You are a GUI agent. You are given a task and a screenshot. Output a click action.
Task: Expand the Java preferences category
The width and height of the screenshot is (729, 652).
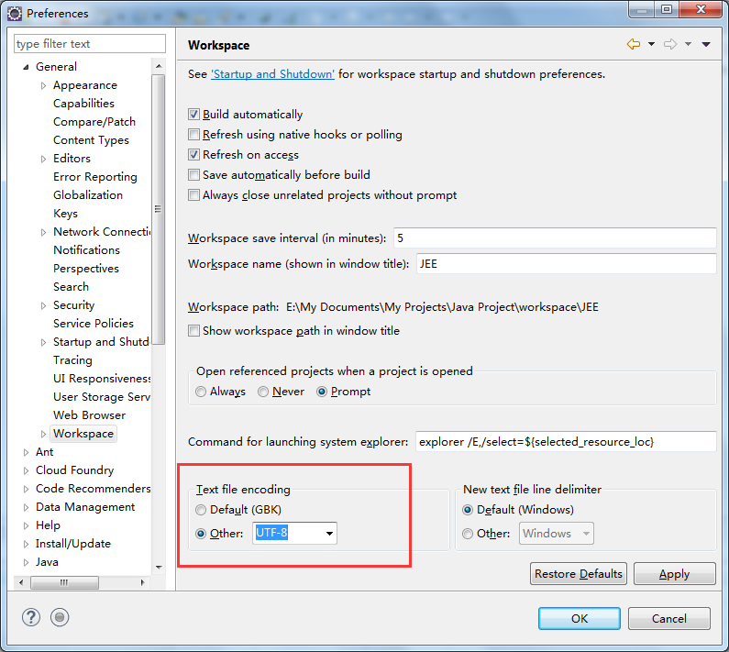click(26, 562)
